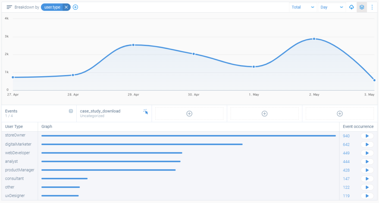Select the 2. May peak data point
Viewport: 379px width, 203px height.
point(314,39)
